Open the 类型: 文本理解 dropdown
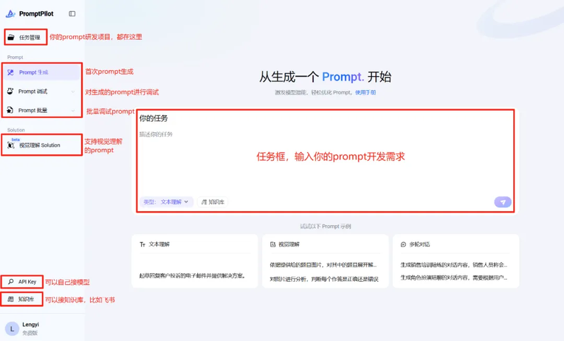564x341 pixels. pyautogui.click(x=166, y=202)
